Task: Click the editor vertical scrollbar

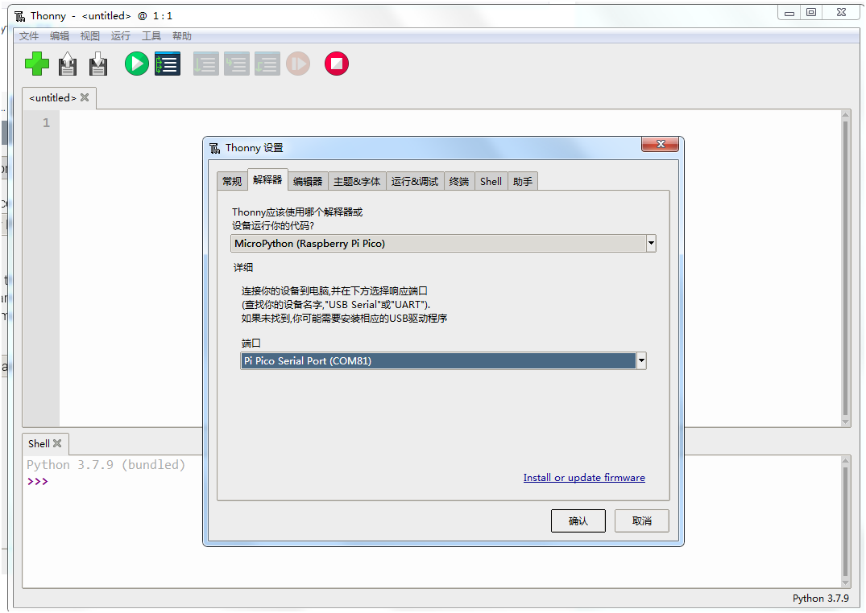Action: click(x=846, y=268)
